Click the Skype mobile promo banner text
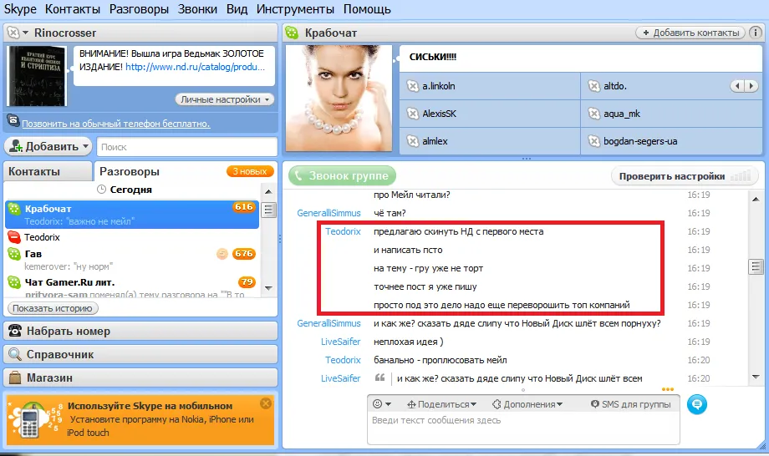Viewport: 769px width, 456px height. point(161,419)
